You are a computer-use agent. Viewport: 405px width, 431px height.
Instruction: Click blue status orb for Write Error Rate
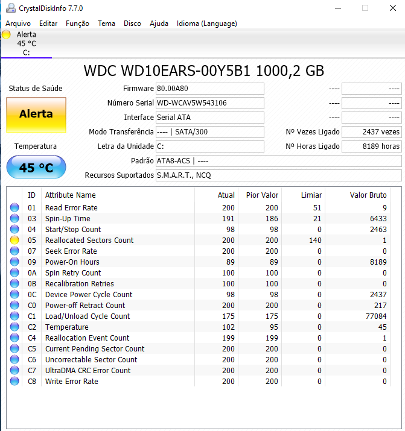[x=14, y=381]
